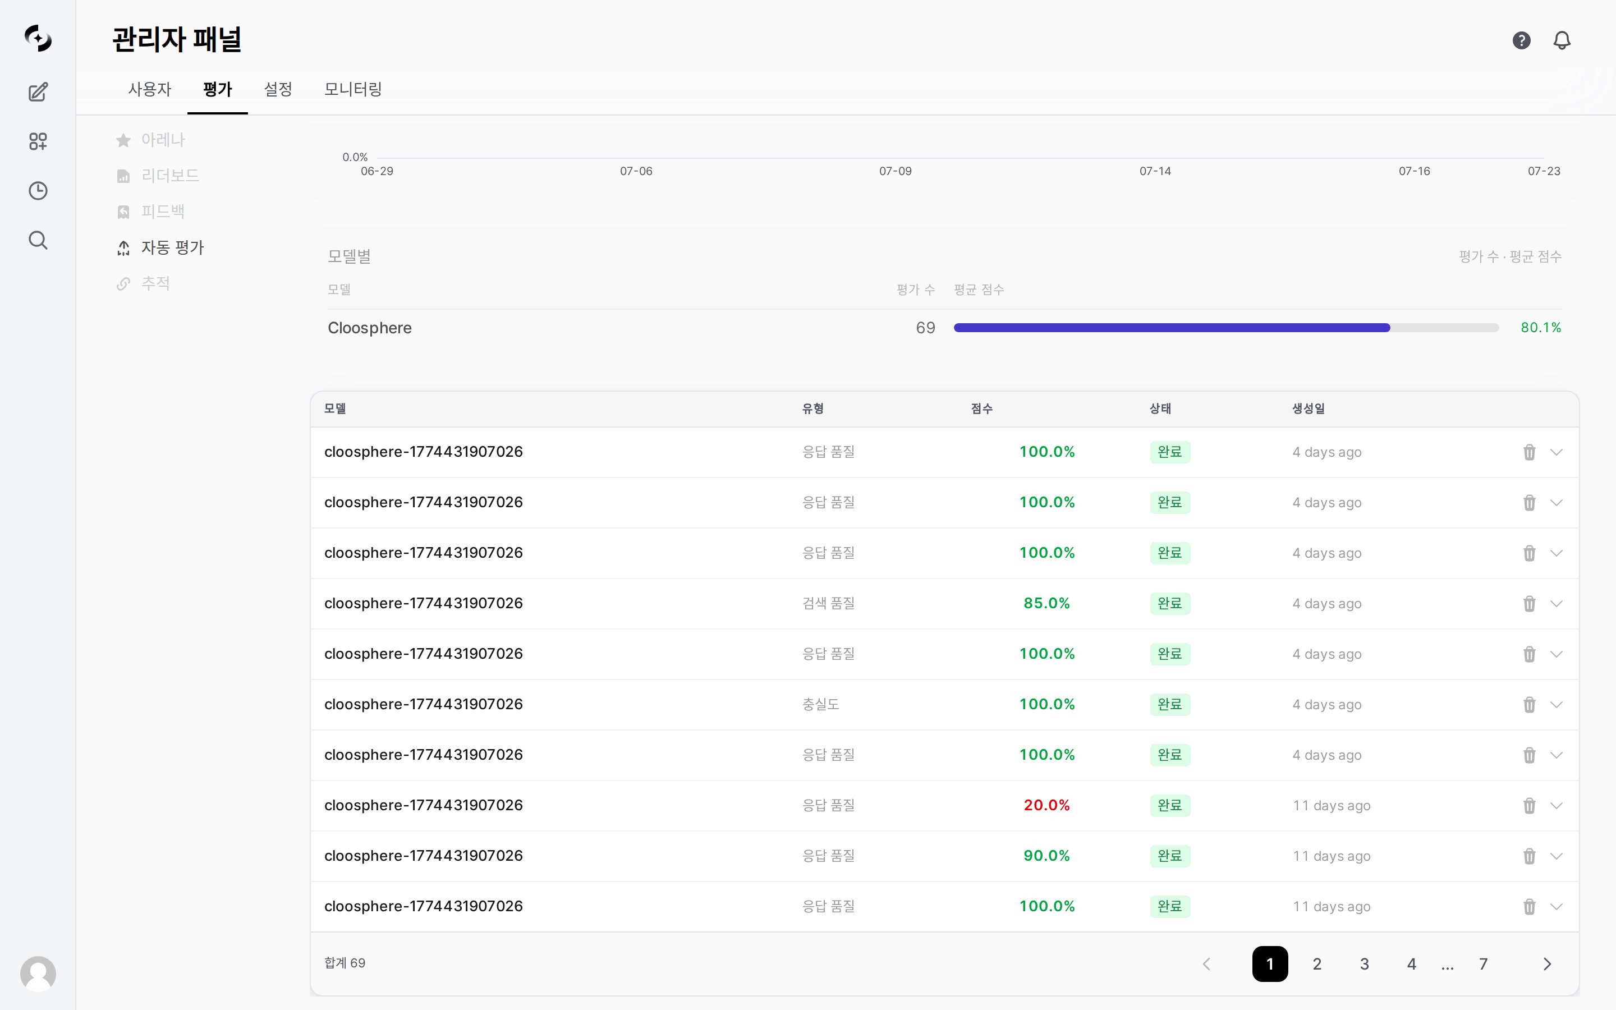Click the 평가 수 · 평균 점수 caption
Image resolution: width=1616 pixels, height=1010 pixels.
[1510, 256]
